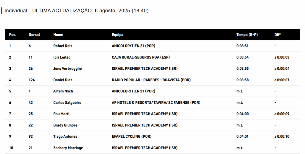Select rider Carlos Salgueiro
Screen dimensions: 305x154
[x=67, y=102]
